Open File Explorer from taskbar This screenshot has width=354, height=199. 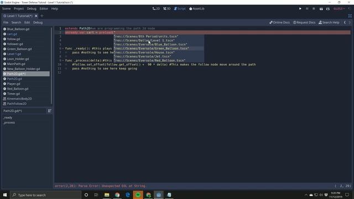click(107, 195)
